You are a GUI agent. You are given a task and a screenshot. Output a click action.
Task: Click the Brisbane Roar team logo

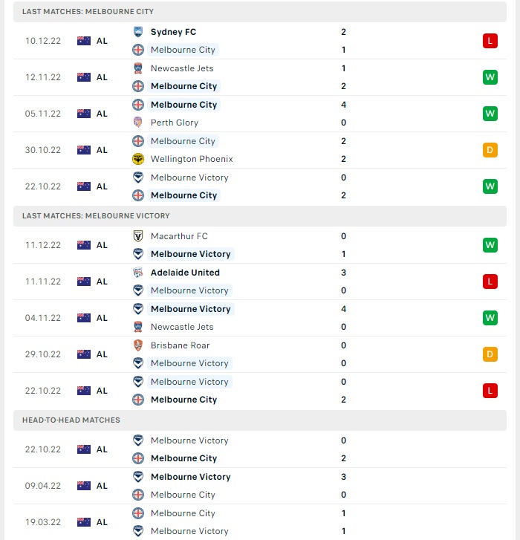click(137, 345)
